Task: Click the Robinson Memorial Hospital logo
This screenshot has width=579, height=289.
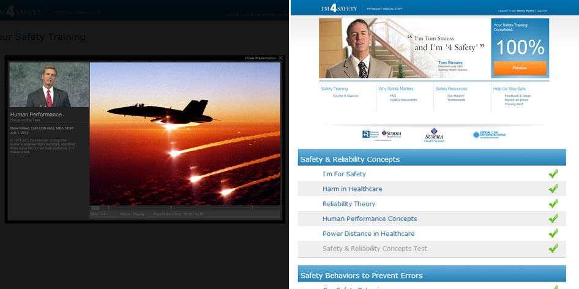Action: pyautogui.click(x=372, y=134)
